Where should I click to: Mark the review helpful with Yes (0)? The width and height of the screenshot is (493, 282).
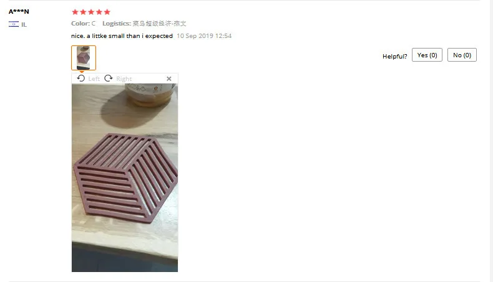pyautogui.click(x=427, y=55)
